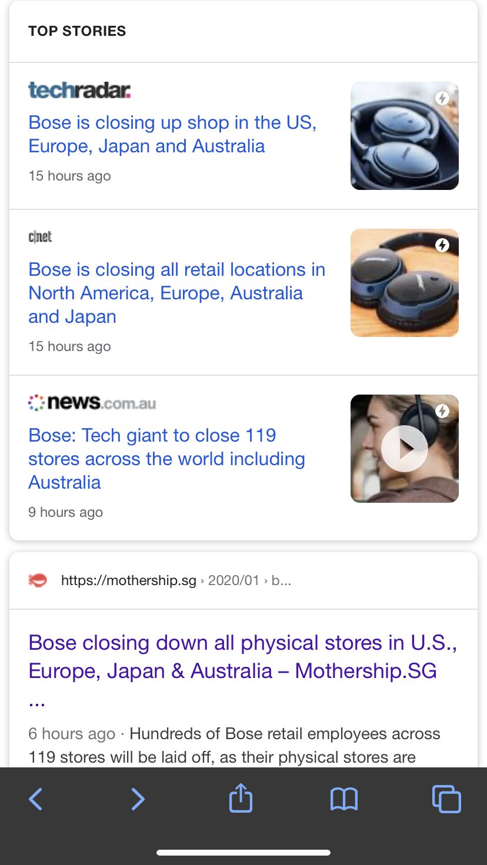Open "Tech giant to close 119 stores" headline
The width and height of the screenshot is (487, 865).
click(166, 459)
